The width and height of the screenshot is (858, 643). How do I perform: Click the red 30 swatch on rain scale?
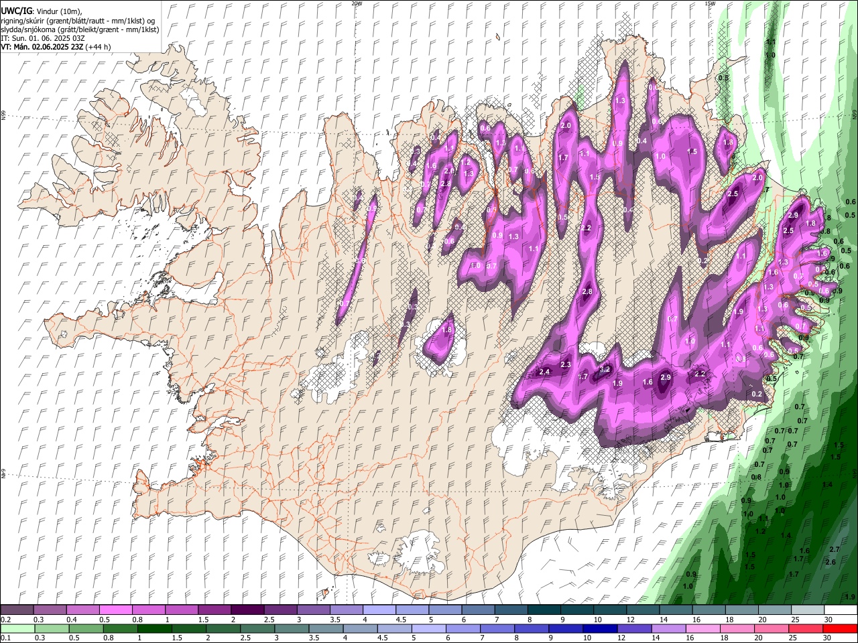[x=841, y=629]
